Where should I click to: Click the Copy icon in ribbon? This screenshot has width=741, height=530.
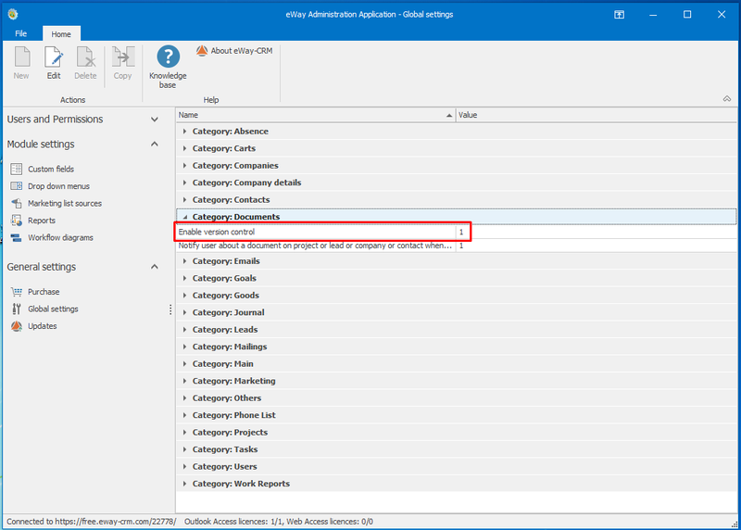click(123, 57)
